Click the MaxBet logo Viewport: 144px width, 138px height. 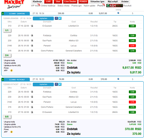click(14, 4)
